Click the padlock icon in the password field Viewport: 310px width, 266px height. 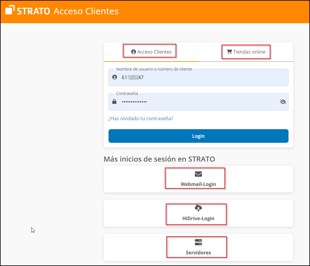pos(114,102)
